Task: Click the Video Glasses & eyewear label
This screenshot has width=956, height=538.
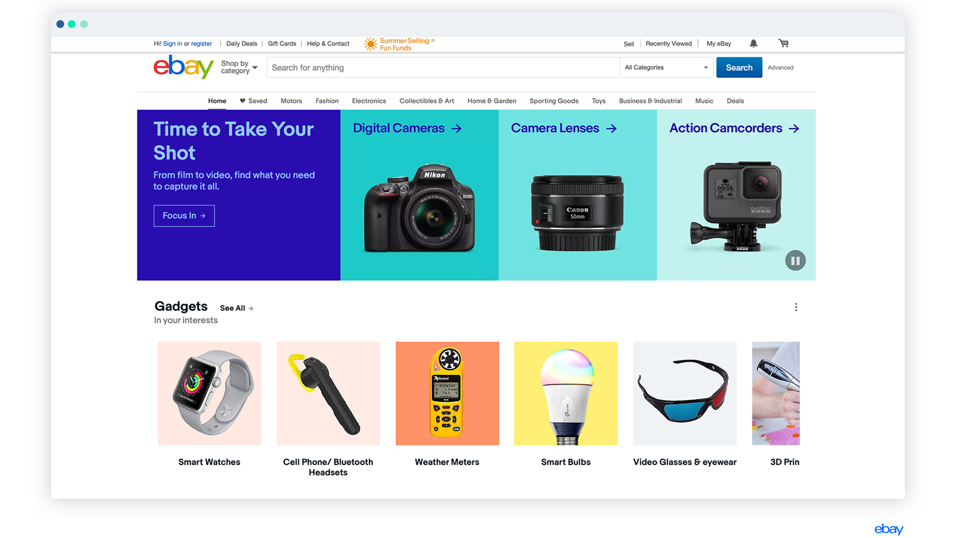Action: coord(685,462)
